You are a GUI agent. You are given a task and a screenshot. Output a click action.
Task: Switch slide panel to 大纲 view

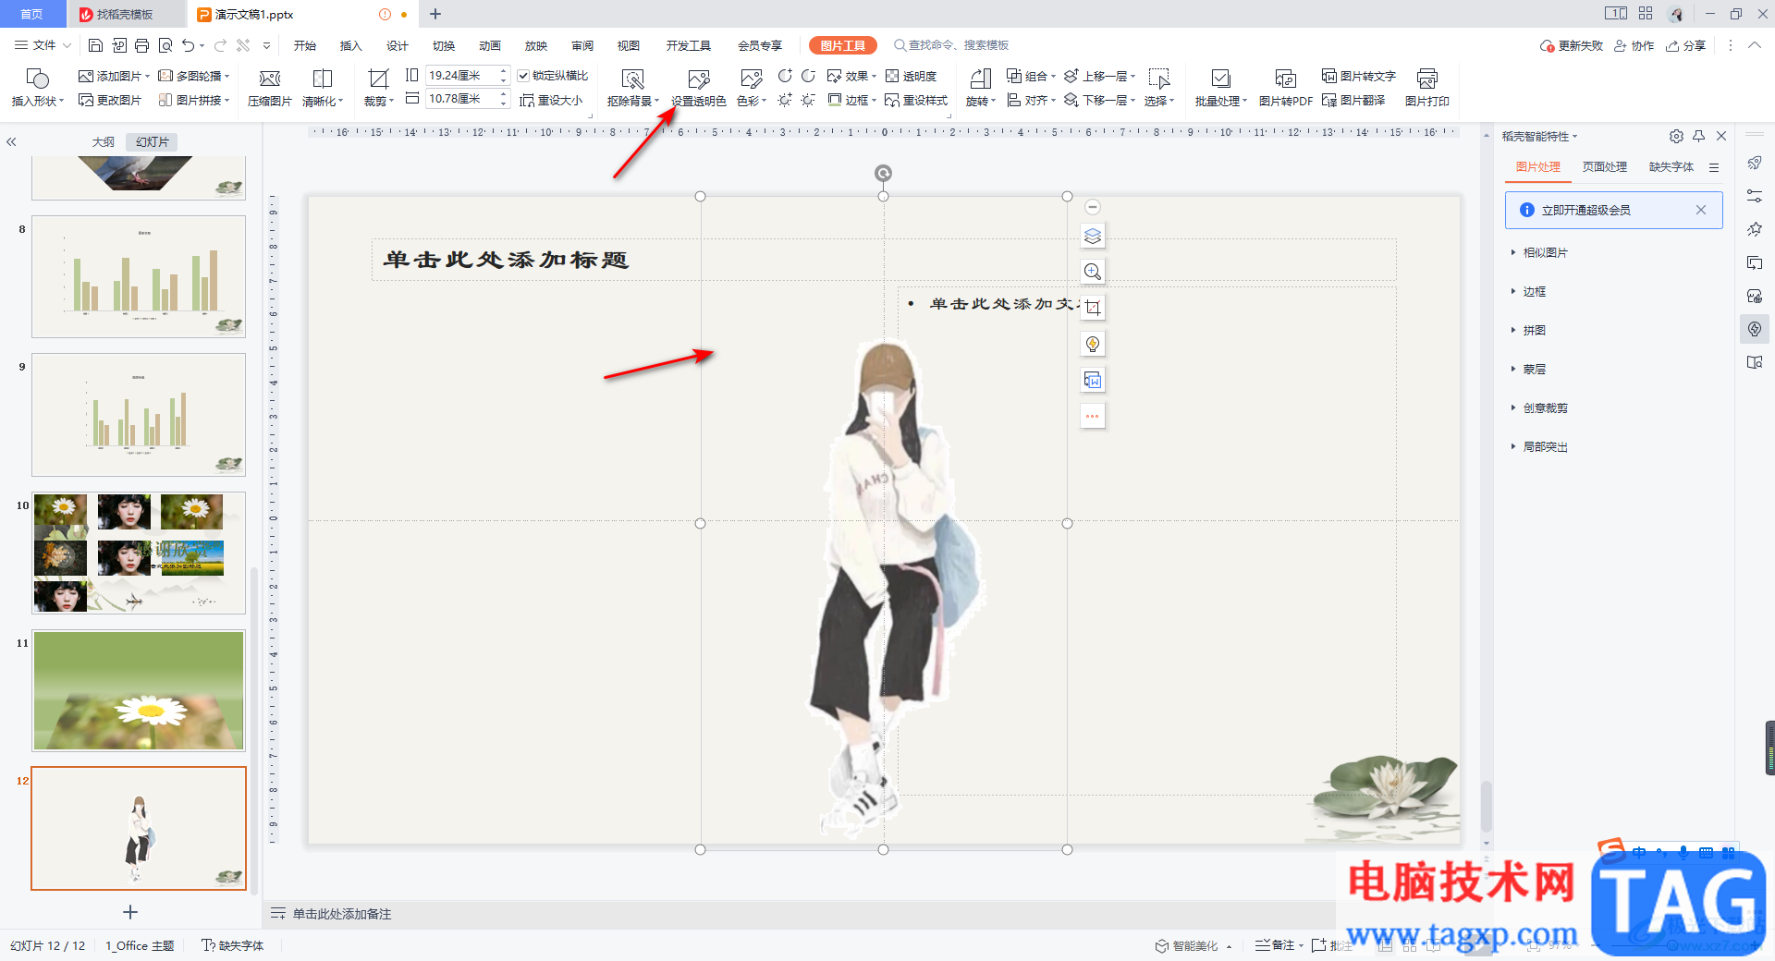tap(103, 142)
